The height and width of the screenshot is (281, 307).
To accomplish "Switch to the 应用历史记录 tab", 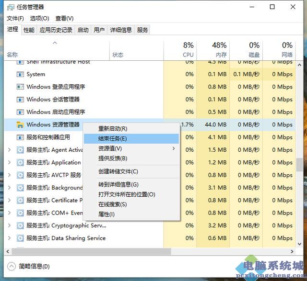I will pyautogui.click(x=56, y=30).
